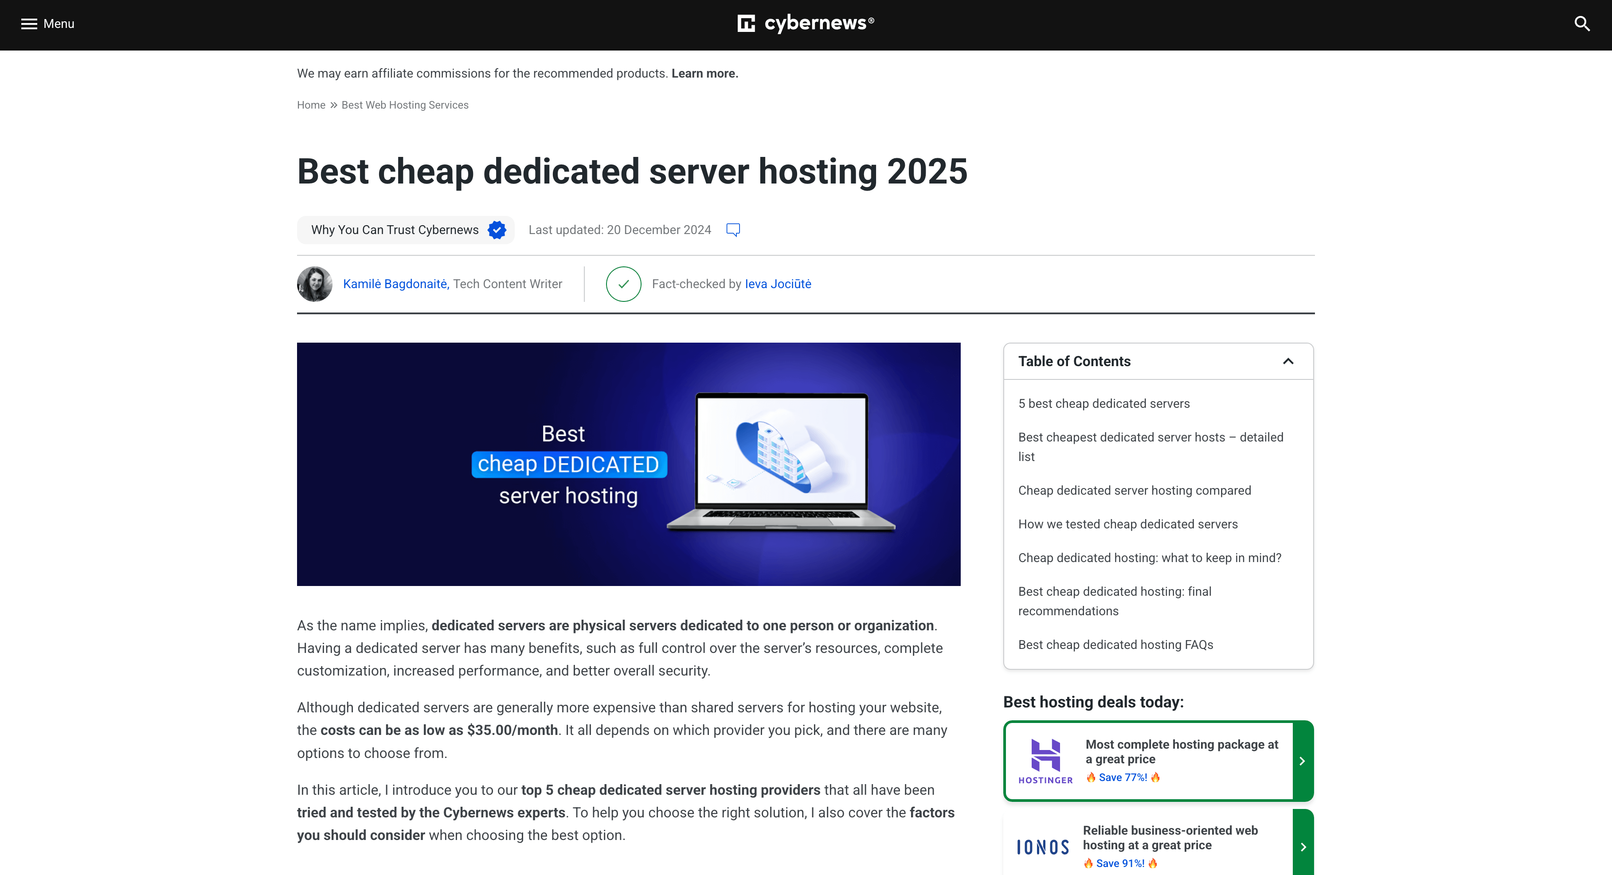The width and height of the screenshot is (1612, 875).
Task: Jump to Cheap dedicated server hosting compared
Action: click(x=1135, y=490)
